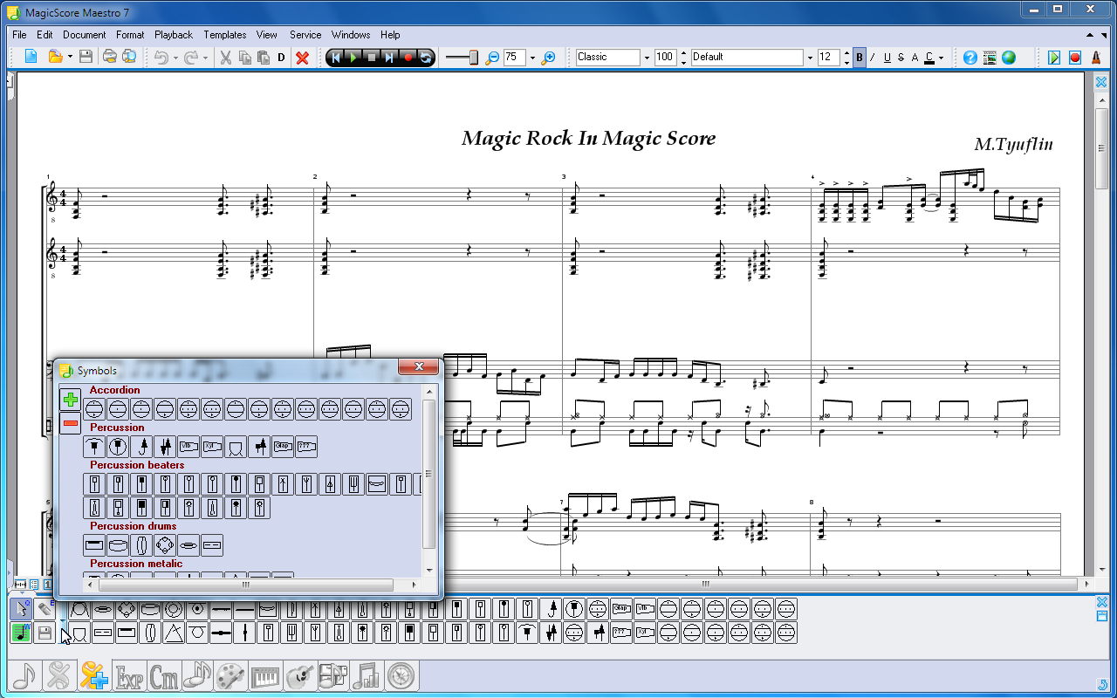Screen dimensions: 1117x698
Task: Open the Document menu
Action: [85, 35]
